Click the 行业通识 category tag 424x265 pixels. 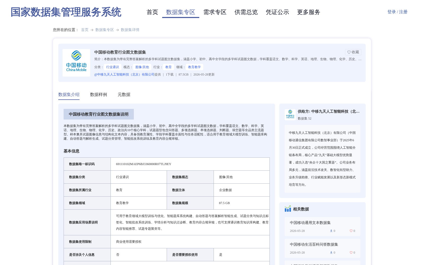(x=113, y=67)
